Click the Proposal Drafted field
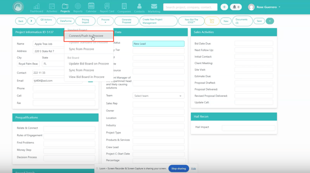 (254, 83)
